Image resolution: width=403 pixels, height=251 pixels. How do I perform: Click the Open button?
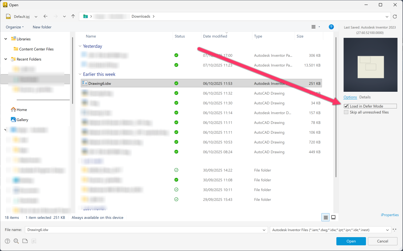[351, 241]
